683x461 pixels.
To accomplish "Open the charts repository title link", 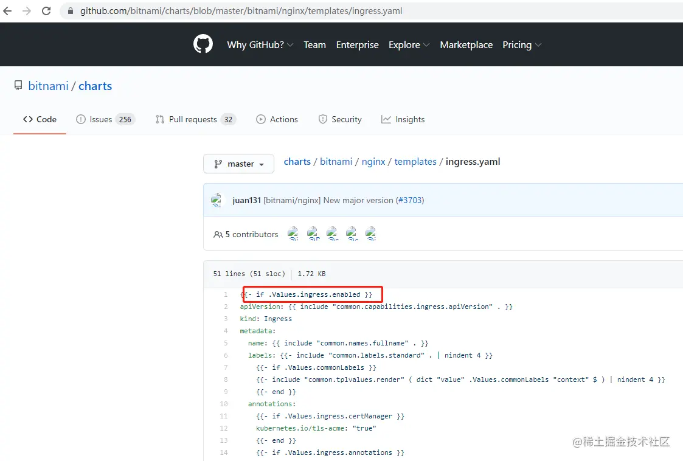I will pos(95,86).
